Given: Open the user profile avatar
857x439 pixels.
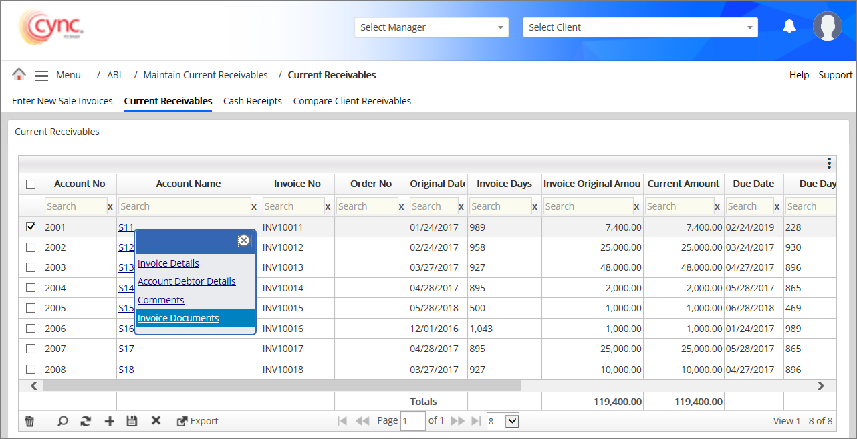Looking at the screenshot, I should coord(827,27).
